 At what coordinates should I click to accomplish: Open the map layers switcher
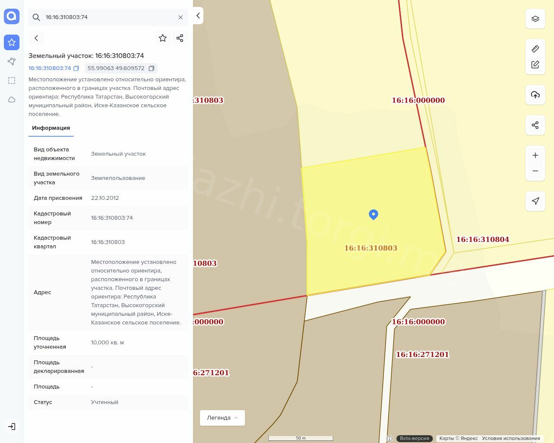click(535, 19)
